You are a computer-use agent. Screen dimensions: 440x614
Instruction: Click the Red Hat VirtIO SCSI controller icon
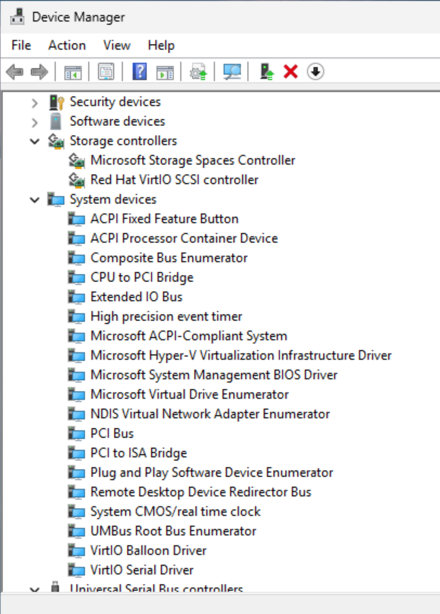tap(76, 180)
